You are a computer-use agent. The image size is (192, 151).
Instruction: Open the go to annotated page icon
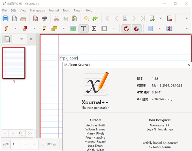[125, 18]
